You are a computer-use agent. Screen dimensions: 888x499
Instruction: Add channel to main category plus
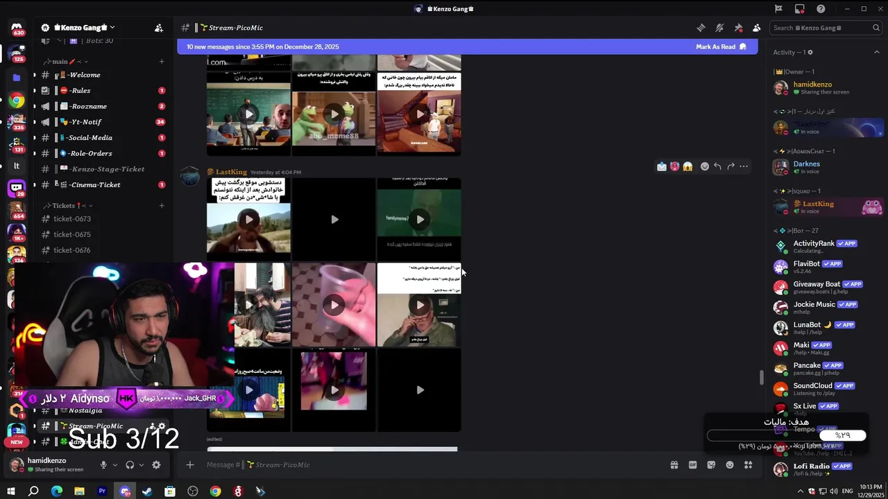pos(162,62)
